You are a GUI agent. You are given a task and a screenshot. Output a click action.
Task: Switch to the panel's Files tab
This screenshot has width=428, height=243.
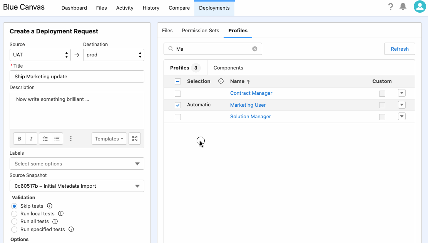[167, 30]
